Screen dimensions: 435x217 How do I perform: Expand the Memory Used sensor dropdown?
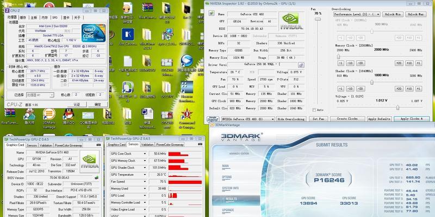coord(145,188)
